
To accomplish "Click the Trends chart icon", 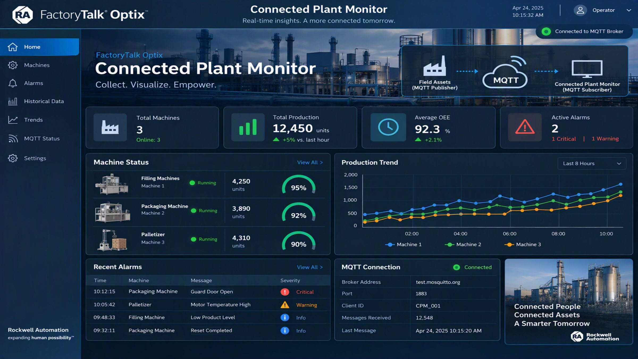I will click(x=13, y=120).
